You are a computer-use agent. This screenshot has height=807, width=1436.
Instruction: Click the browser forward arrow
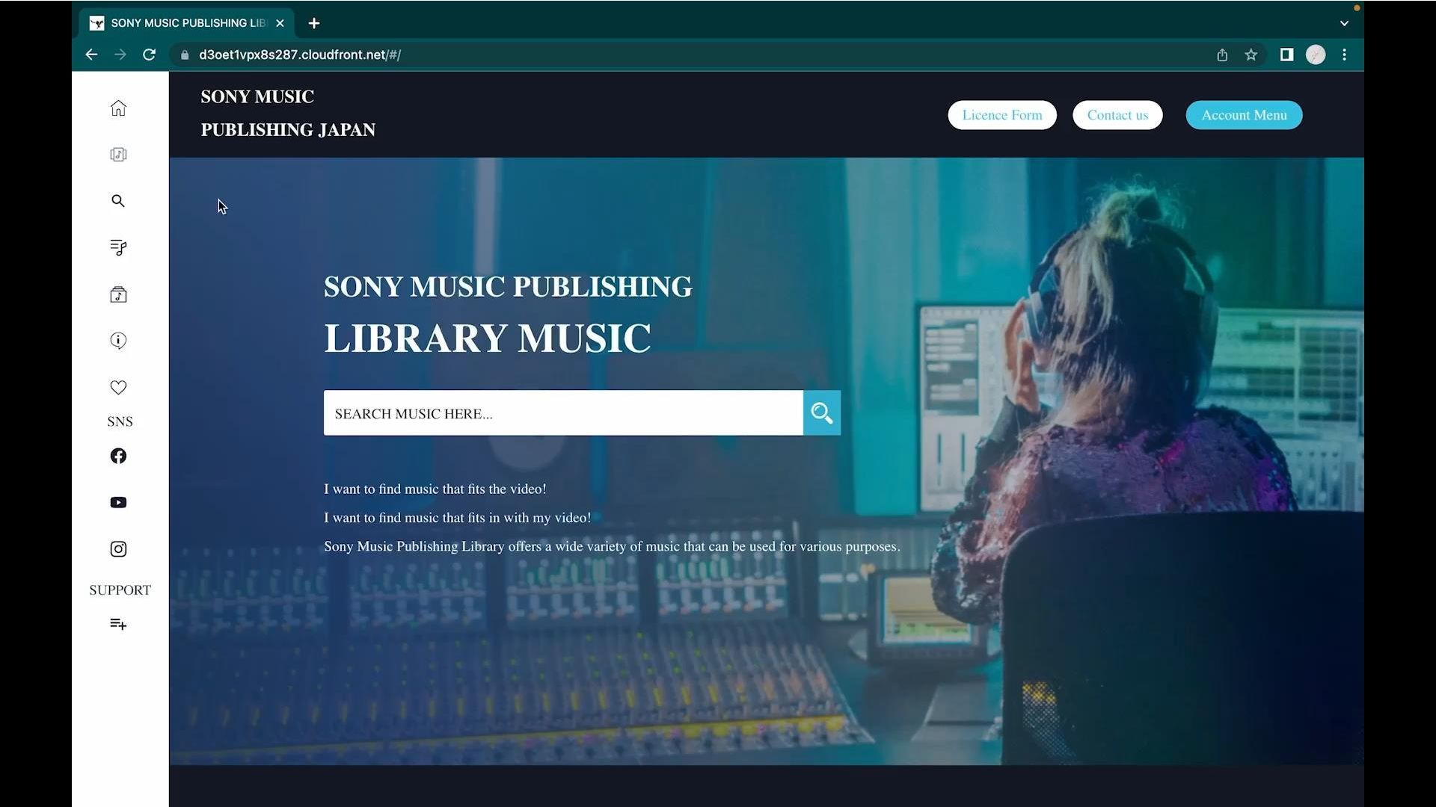[x=120, y=55]
